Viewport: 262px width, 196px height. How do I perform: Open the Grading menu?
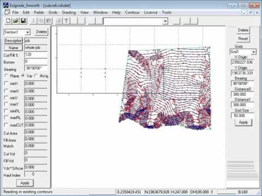point(69,13)
